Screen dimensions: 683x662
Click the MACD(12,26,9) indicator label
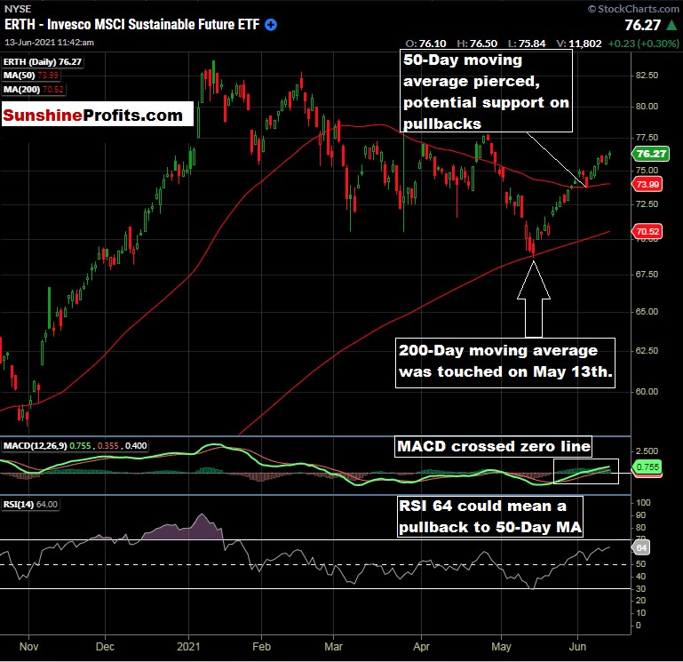click(75, 446)
